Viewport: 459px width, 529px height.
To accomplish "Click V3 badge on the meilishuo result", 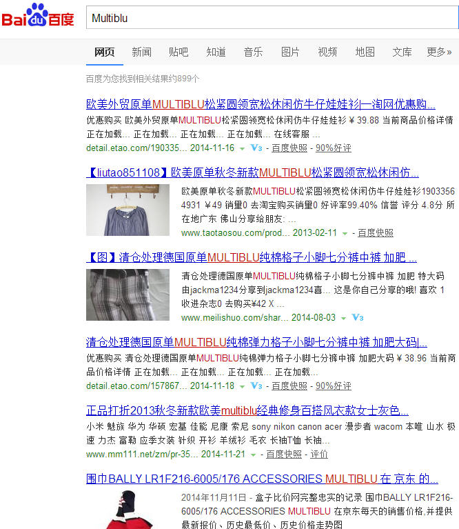I will point(358,317).
